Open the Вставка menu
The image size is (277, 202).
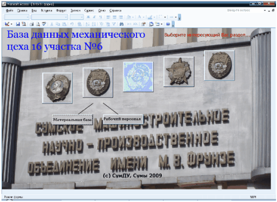click(x=47, y=10)
